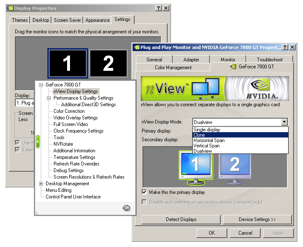Select NVRotate in the tree
Image resolution: width=303 pixels, height=247 pixels.
(x=63, y=144)
